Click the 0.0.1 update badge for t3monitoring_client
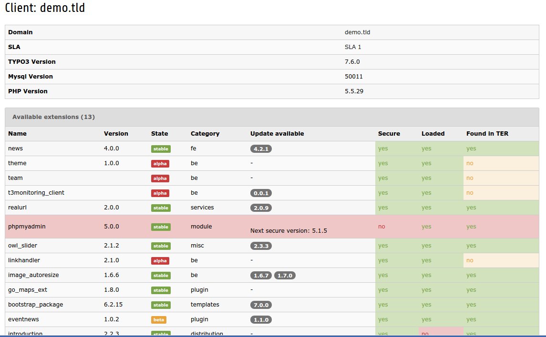This screenshot has width=546, height=337. click(x=261, y=193)
